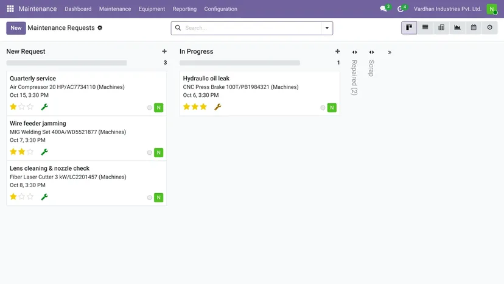
Task: Open the search options dropdown arrow
Action: tap(327, 28)
